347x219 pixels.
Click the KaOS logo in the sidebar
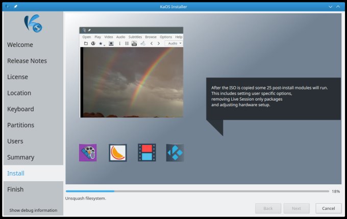coord(33,23)
